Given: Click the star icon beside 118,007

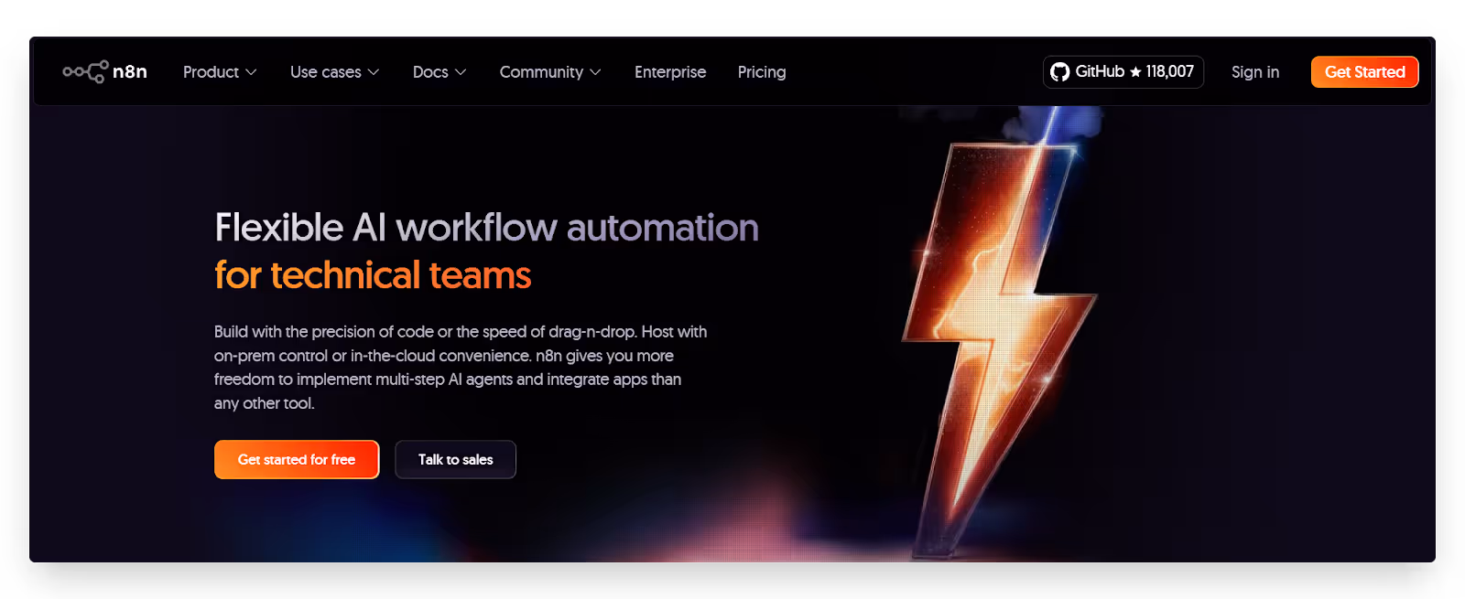Looking at the screenshot, I should tap(1135, 71).
